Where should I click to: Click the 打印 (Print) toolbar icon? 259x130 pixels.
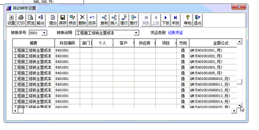click(x=21, y=20)
